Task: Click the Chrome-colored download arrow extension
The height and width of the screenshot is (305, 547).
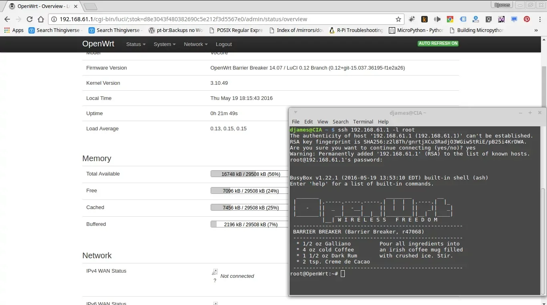Action: tap(450, 19)
